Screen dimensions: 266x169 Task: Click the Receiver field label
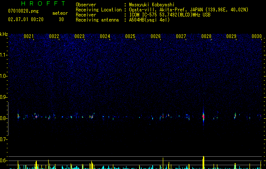click(x=86, y=15)
